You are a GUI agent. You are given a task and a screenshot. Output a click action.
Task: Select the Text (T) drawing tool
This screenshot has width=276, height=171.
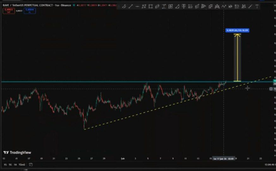click(257, 7)
